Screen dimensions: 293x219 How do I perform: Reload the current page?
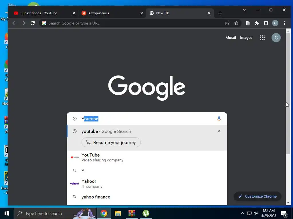coord(33,23)
